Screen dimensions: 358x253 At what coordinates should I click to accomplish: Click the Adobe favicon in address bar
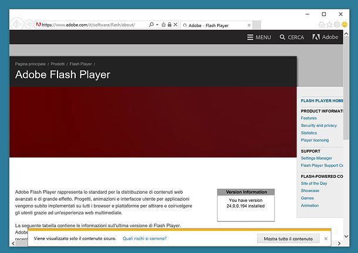(39, 25)
